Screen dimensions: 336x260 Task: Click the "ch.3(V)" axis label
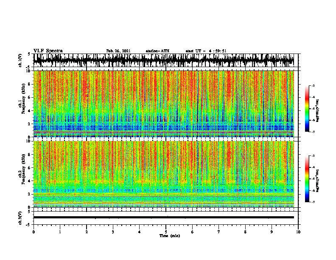click(x=20, y=218)
